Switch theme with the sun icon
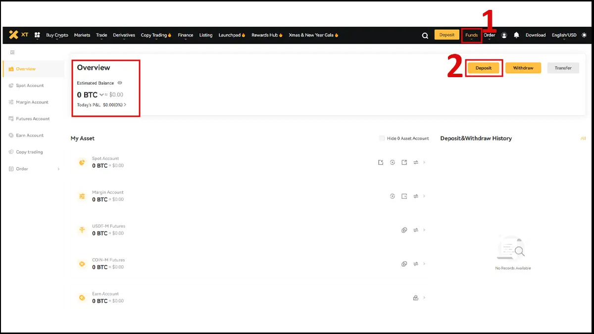594x334 pixels. [585, 35]
